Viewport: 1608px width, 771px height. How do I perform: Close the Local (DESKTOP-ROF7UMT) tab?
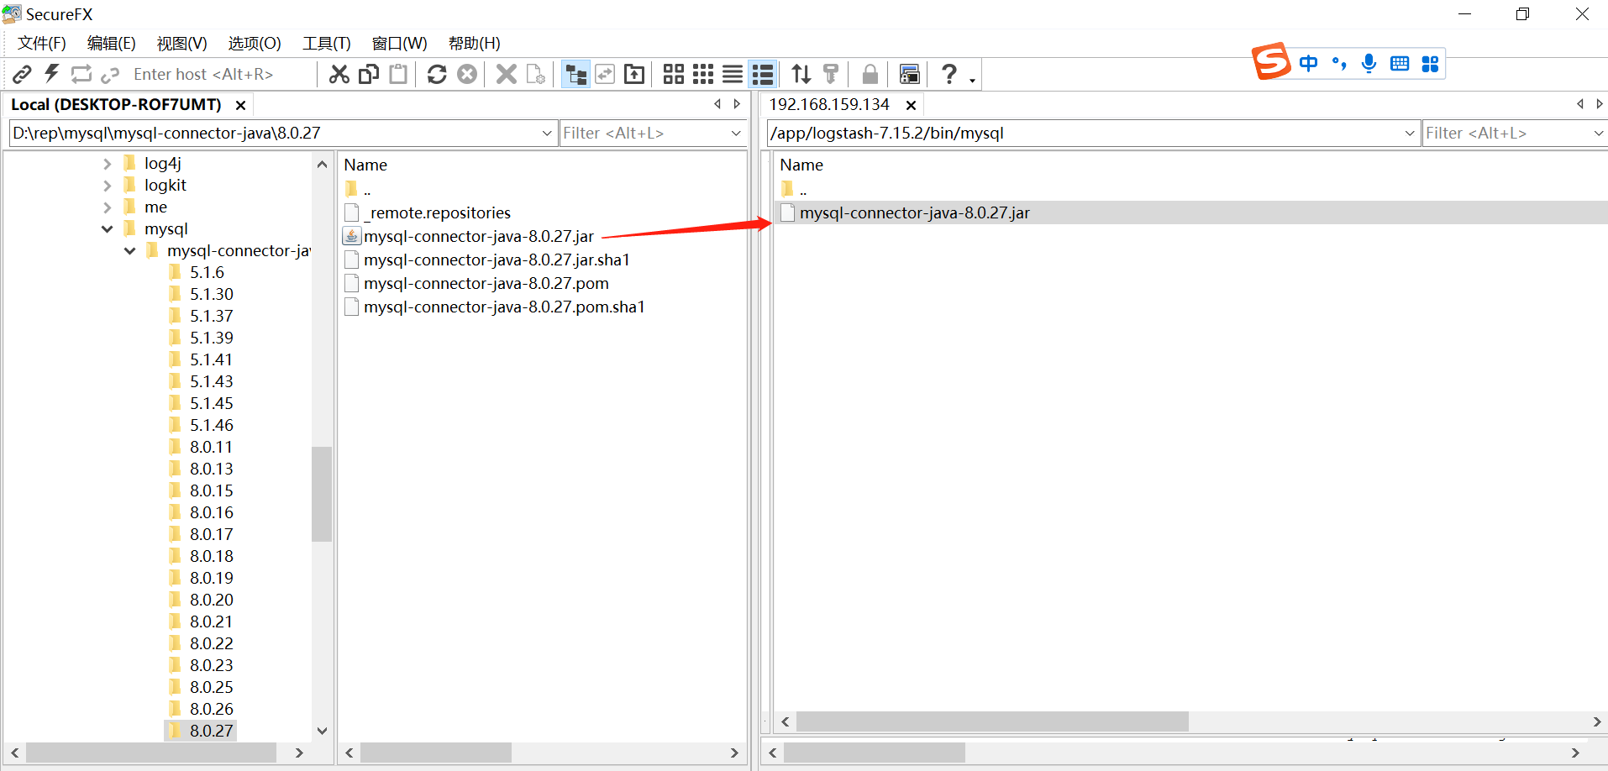240,105
